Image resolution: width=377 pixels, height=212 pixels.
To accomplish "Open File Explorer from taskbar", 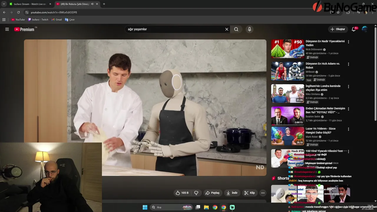I will pos(206,207).
